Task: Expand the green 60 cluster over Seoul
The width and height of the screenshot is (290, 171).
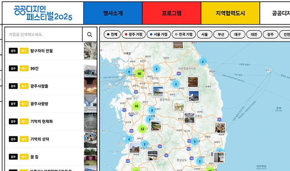Action: click(139, 73)
